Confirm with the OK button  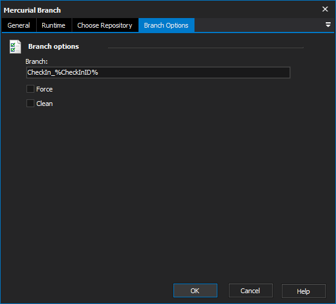click(x=195, y=291)
